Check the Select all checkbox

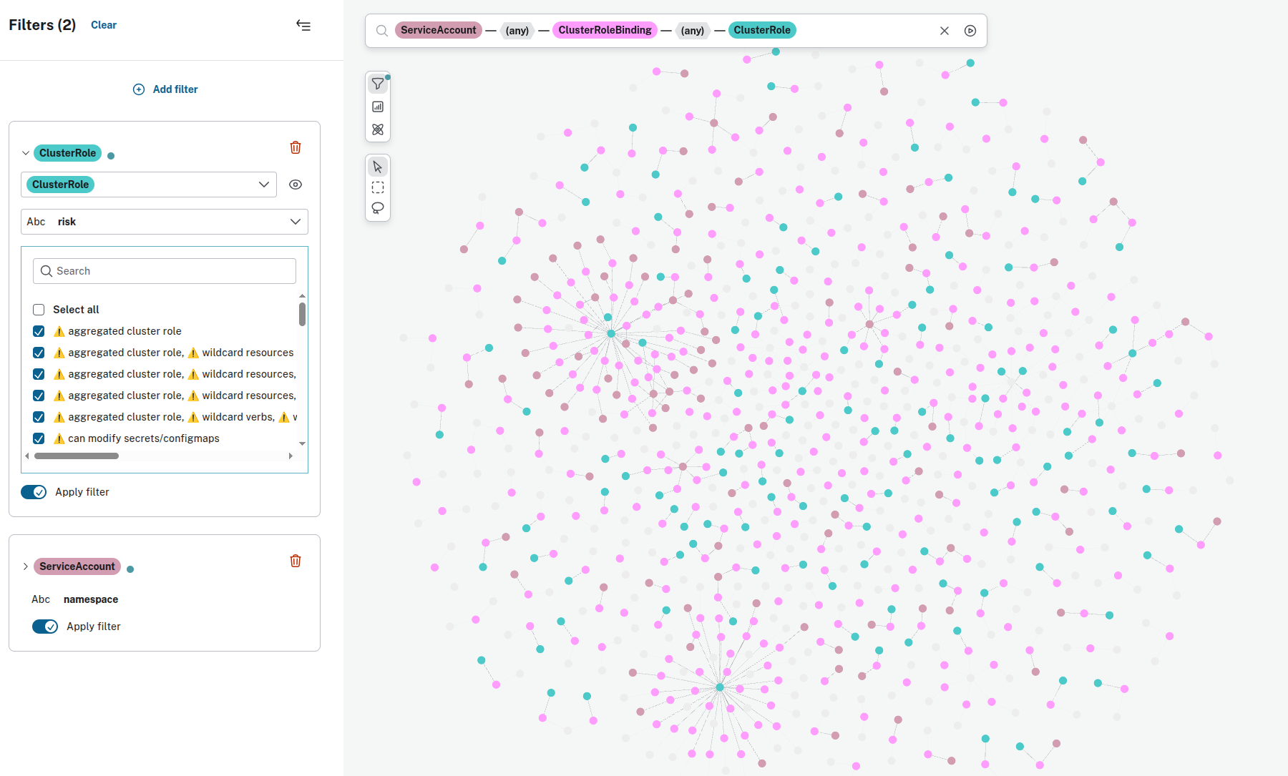pos(39,310)
